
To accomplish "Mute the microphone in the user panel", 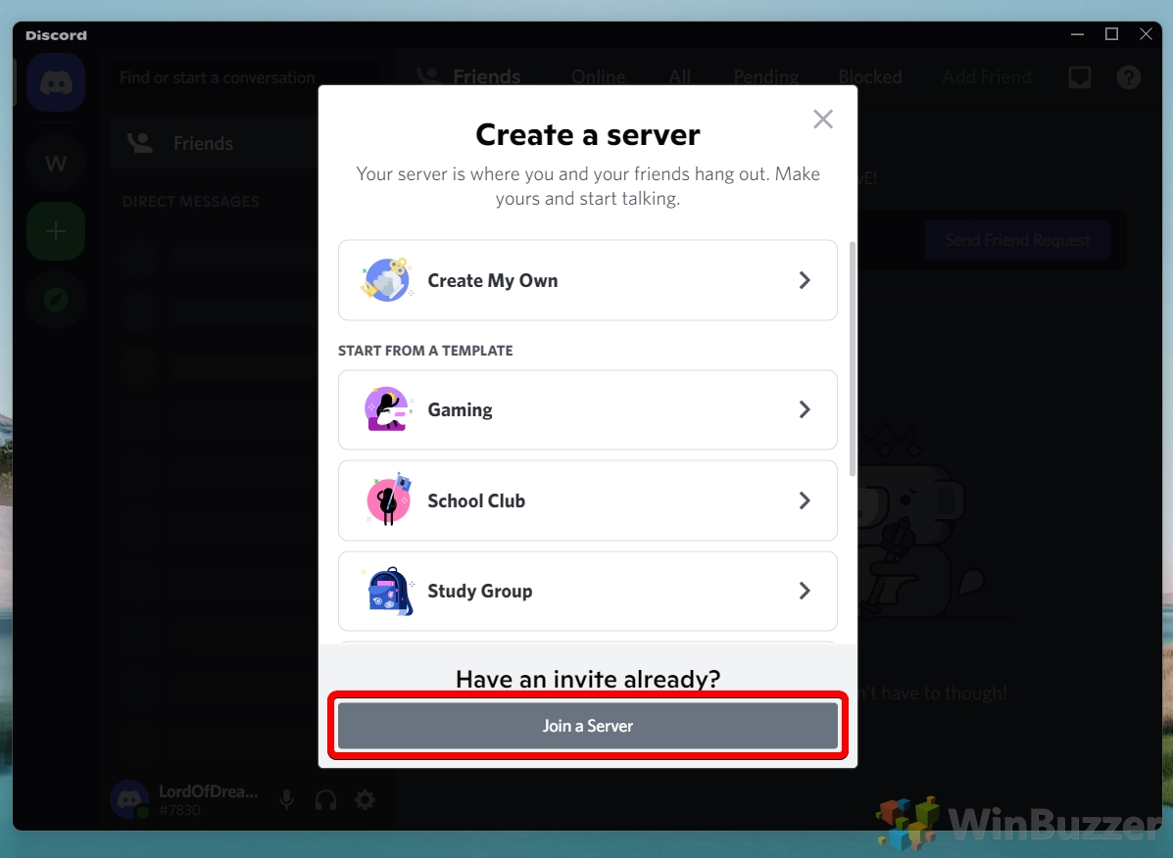I will click(x=286, y=799).
